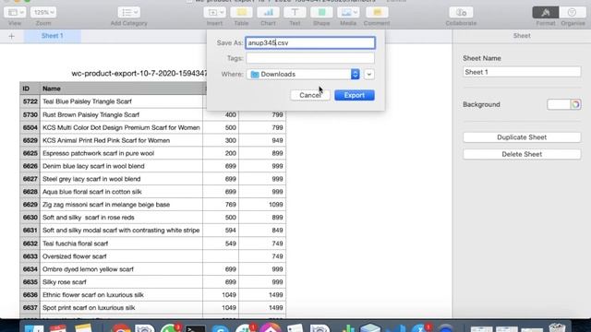Select Zig zag missoni scarf cell
This screenshot has height=332, width=591.
coord(121,205)
